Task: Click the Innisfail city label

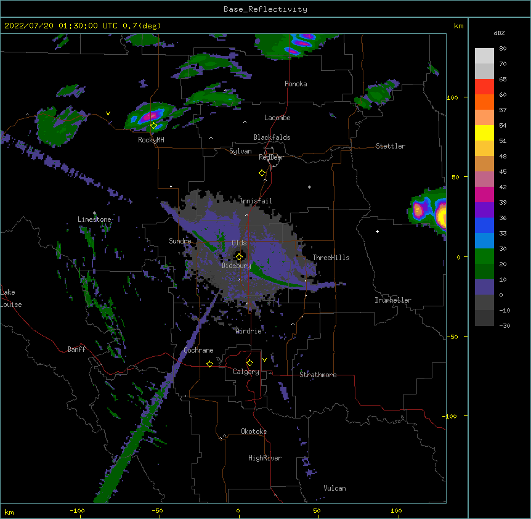Action: (256, 201)
